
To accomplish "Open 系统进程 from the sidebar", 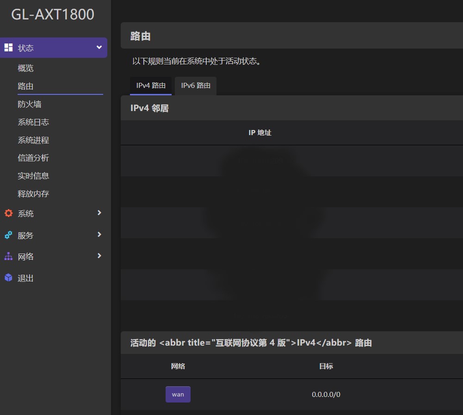I will [x=33, y=140].
